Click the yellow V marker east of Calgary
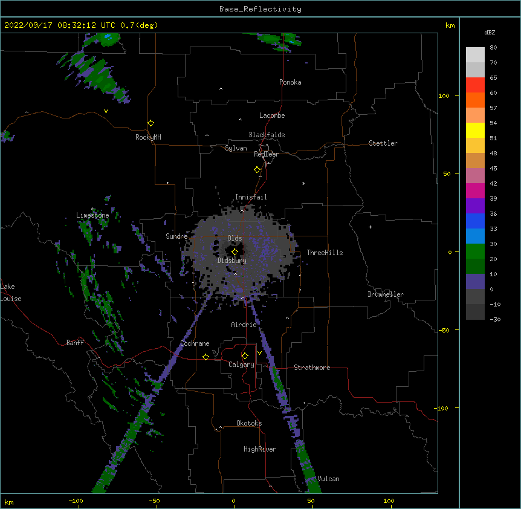 [x=259, y=353]
